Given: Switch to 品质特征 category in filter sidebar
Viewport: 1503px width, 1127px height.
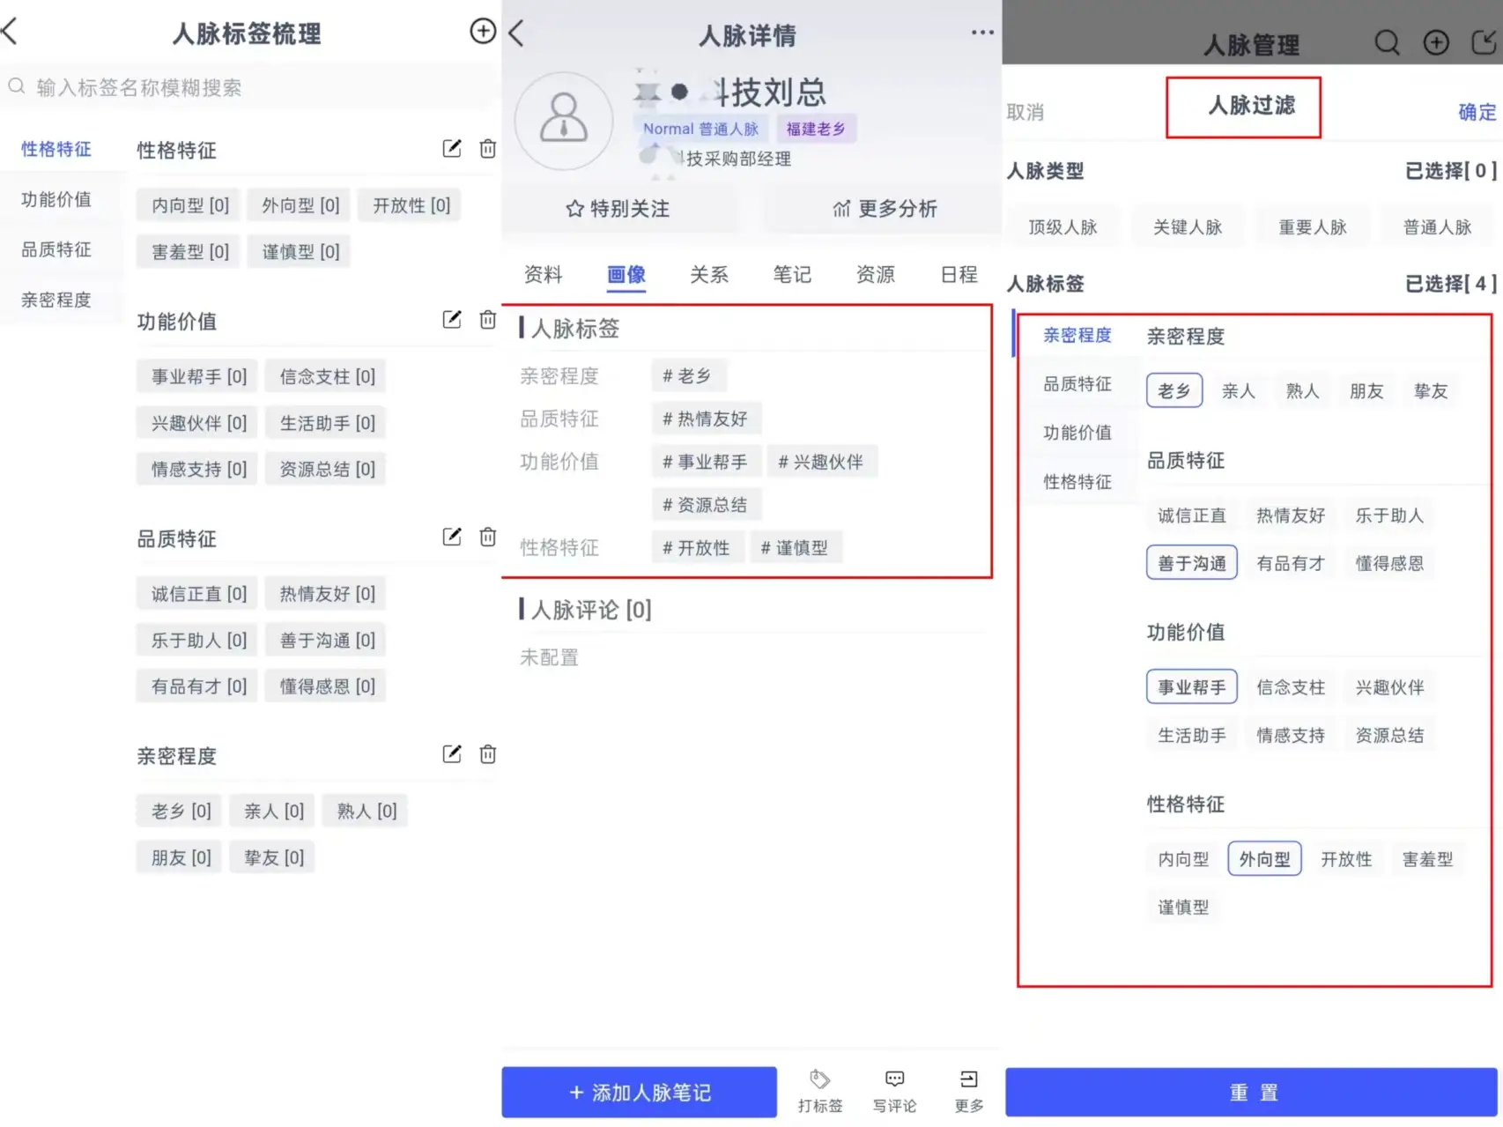Looking at the screenshot, I should pyautogui.click(x=1077, y=383).
